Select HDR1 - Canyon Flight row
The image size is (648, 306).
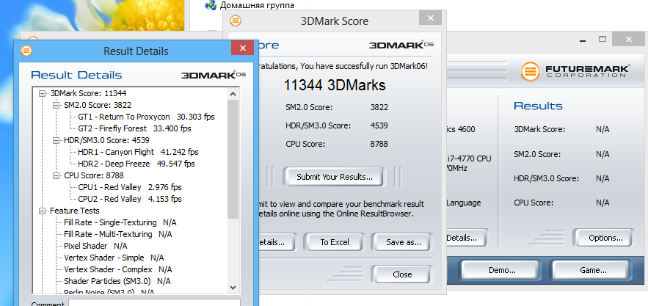138,152
